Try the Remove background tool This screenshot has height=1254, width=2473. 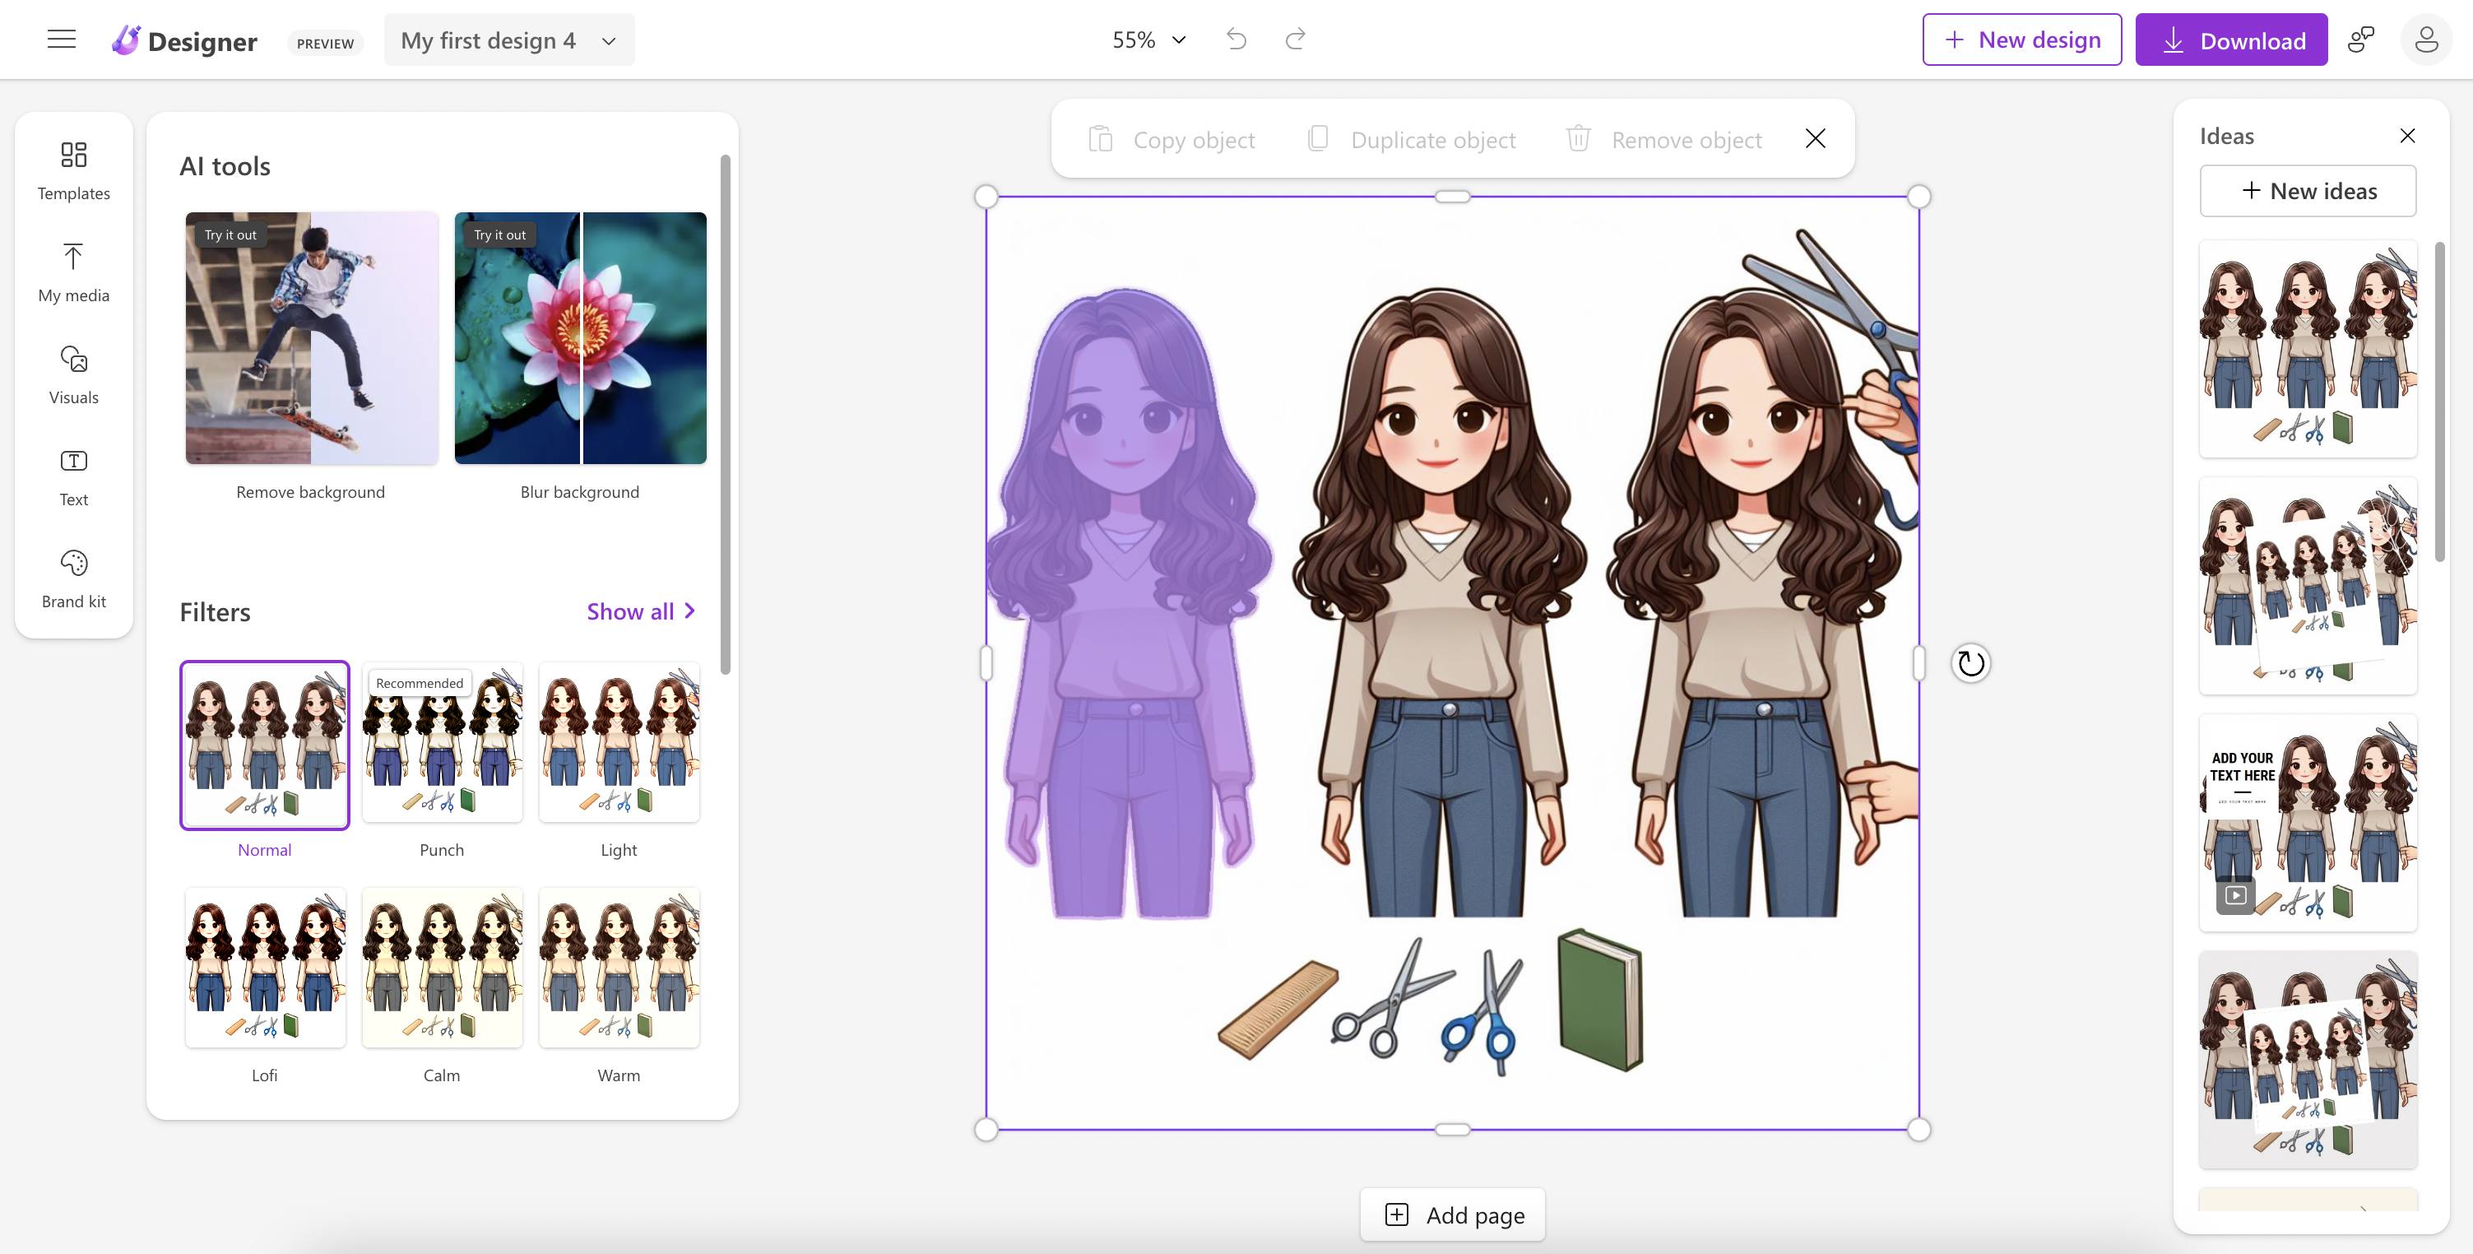tap(311, 338)
